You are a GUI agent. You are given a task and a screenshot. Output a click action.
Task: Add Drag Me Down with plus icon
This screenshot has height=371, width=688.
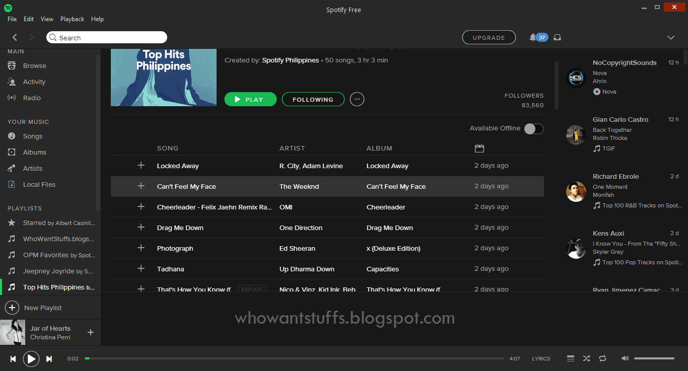click(x=141, y=228)
